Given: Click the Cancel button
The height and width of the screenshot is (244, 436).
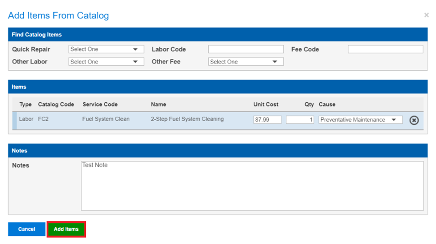Looking at the screenshot, I should tap(27, 229).
